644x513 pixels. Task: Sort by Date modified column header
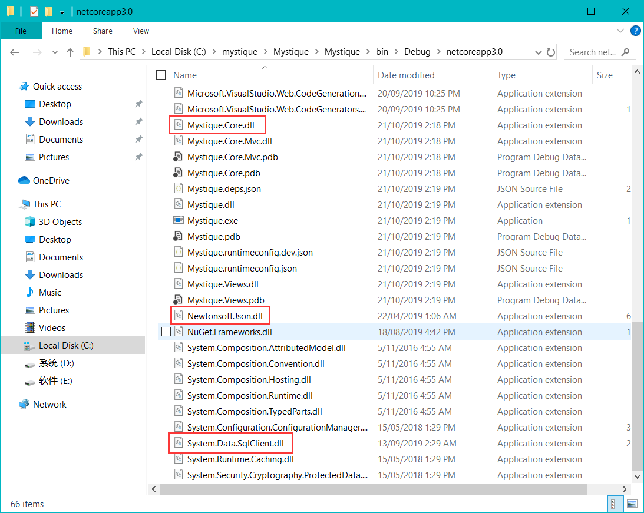pos(407,75)
